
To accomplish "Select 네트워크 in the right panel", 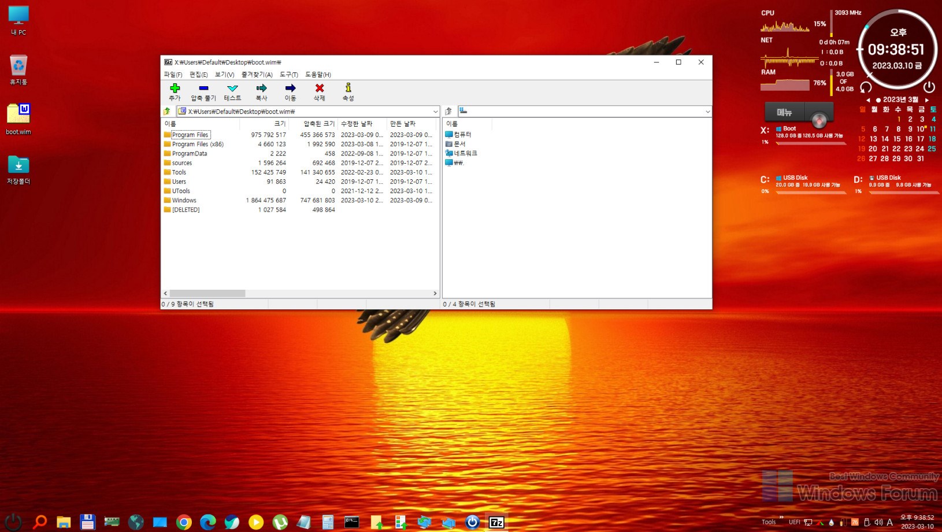I will pyautogui.click(x=461, y=153).
